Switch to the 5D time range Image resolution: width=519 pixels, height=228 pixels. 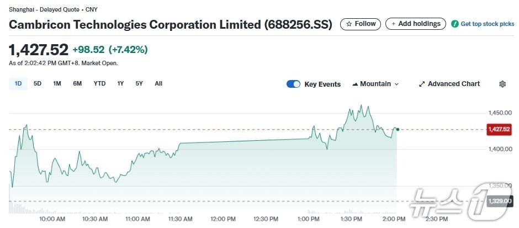click(38, 83)
